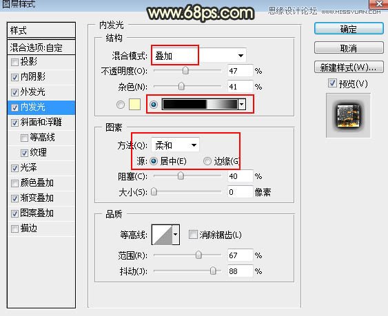This screenshot has height=316, width=388.
Task: Open the gradient picker dropdown arrow
Action: (242, 104)
